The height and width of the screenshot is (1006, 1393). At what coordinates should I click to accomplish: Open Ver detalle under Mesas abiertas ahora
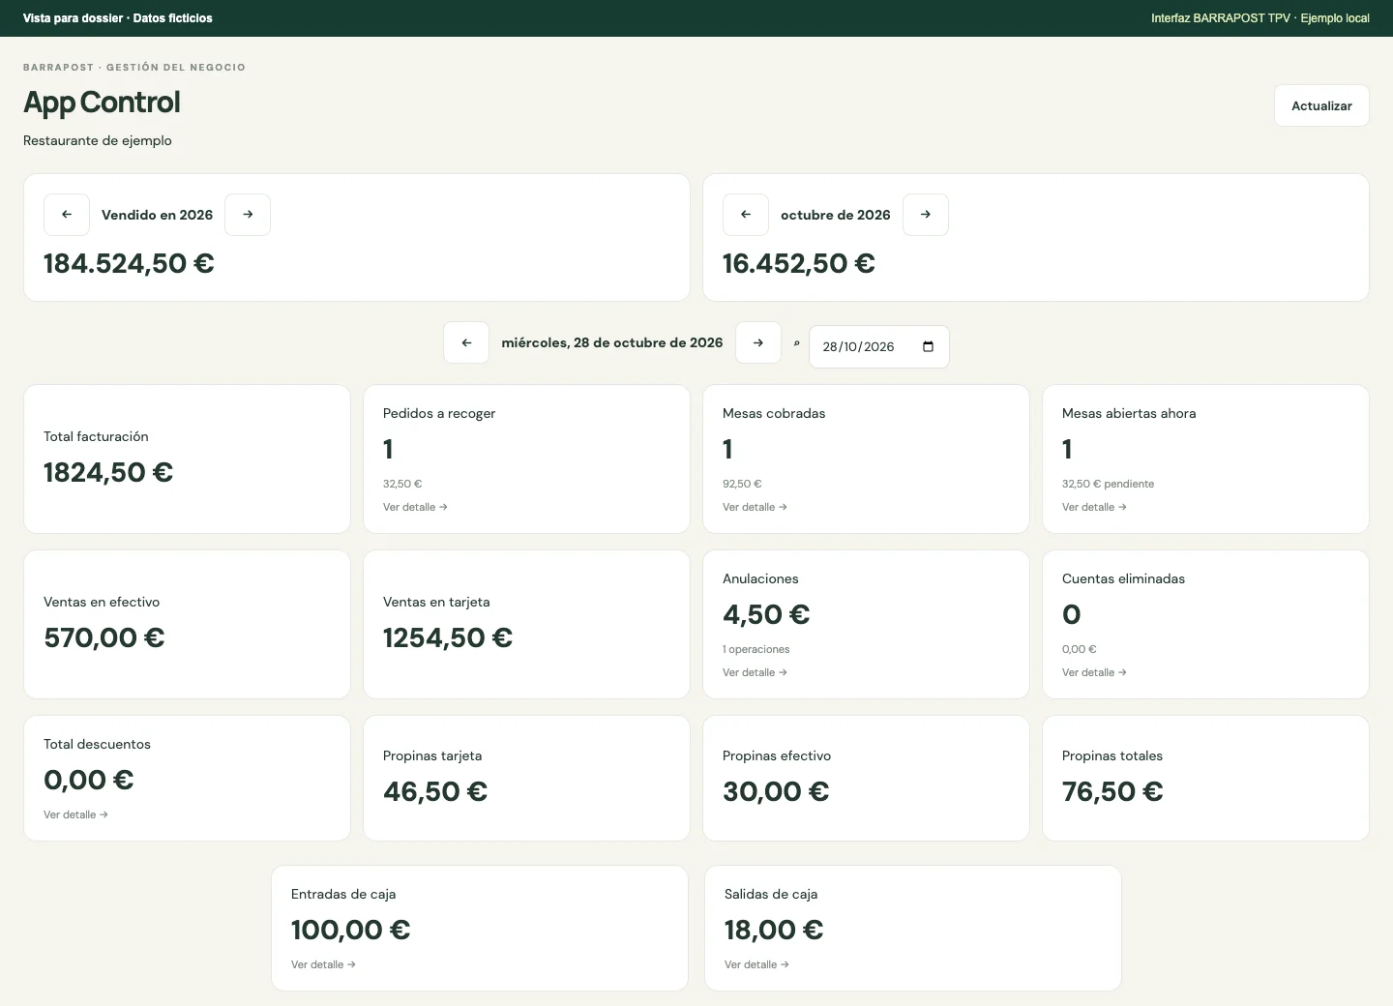pos(1094,507)
